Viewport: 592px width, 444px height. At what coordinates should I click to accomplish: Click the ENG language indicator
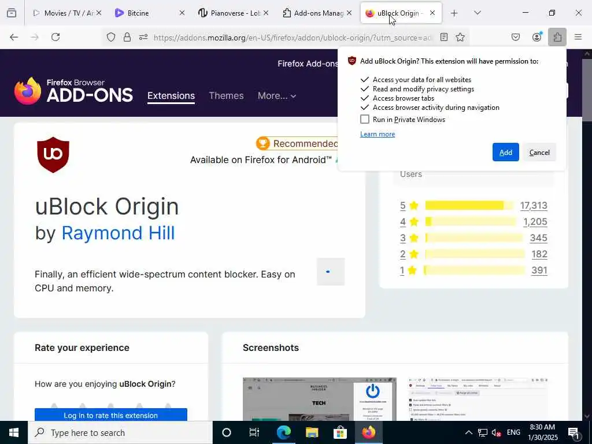tap(513, 432)
